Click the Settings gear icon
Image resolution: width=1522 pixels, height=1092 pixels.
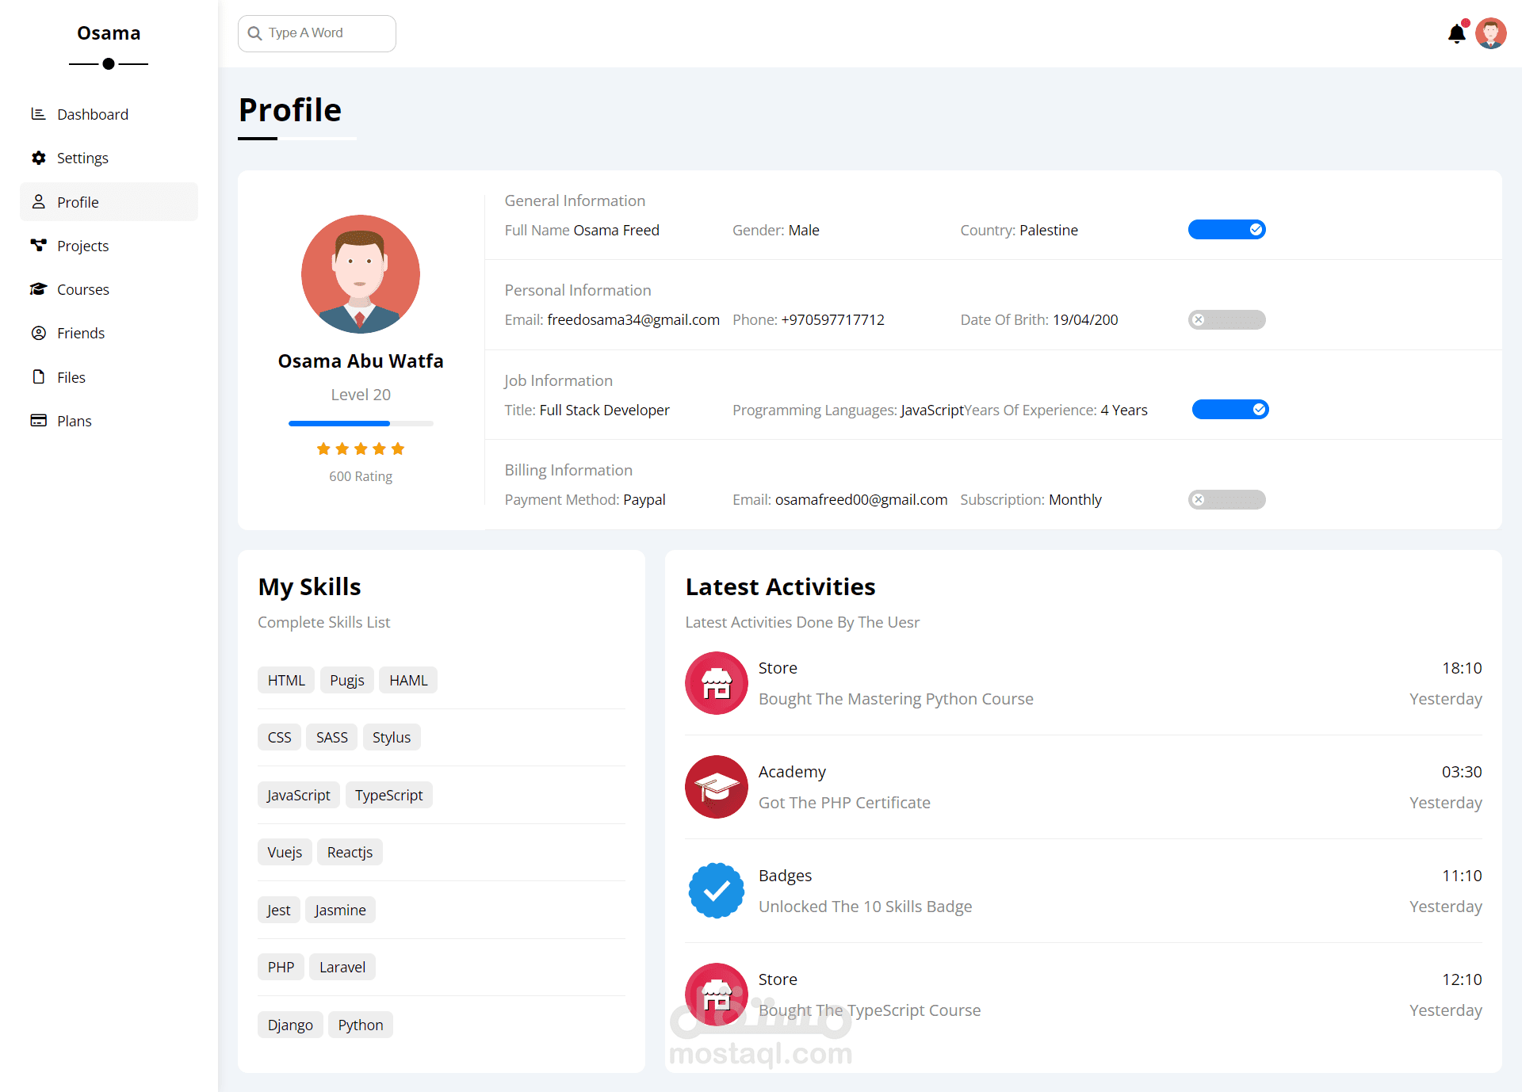tap(38, 158)
